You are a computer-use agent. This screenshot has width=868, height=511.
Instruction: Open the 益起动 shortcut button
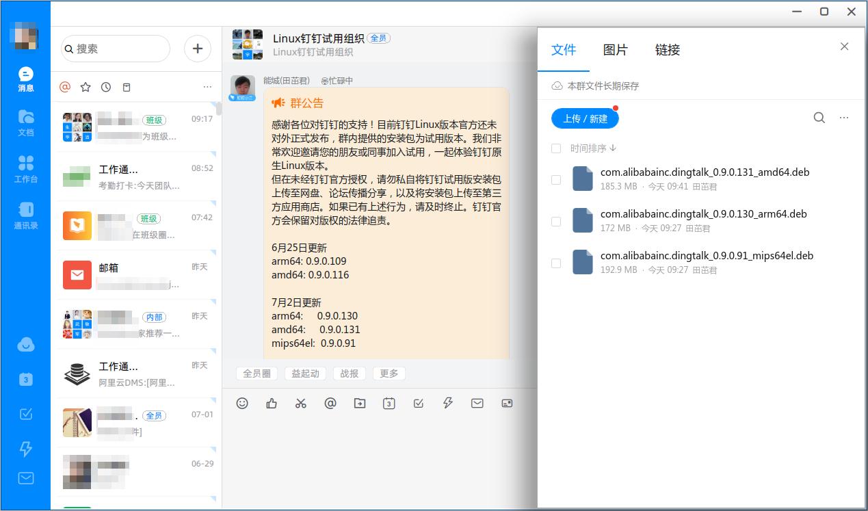[306, 374]
